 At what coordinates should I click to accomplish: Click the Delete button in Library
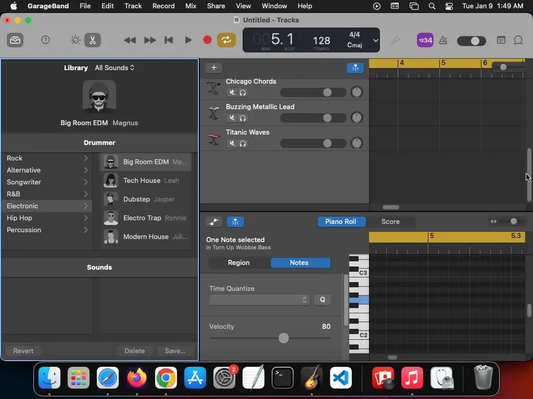point(135,351)
